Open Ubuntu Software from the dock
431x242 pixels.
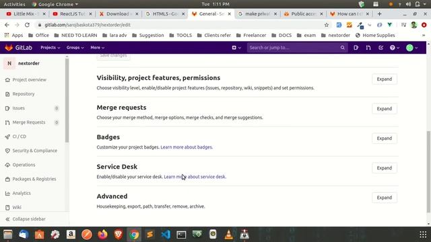(x=39, y=235)
